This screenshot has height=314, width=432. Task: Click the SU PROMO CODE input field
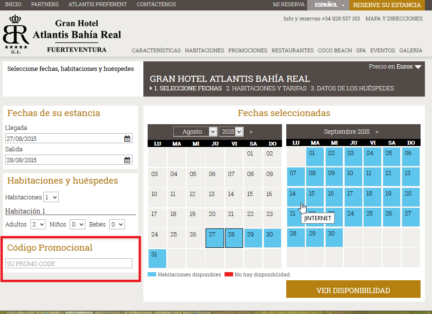click(68, 264)
